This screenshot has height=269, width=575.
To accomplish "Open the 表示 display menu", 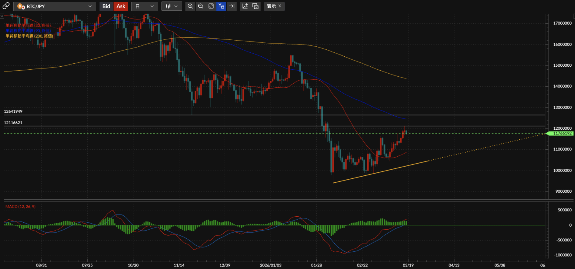I will [274, 6].
